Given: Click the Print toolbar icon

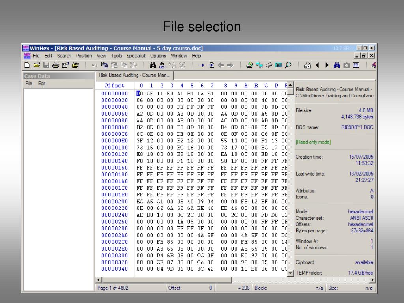Looking at the screenshot, I should coord(56,65).
